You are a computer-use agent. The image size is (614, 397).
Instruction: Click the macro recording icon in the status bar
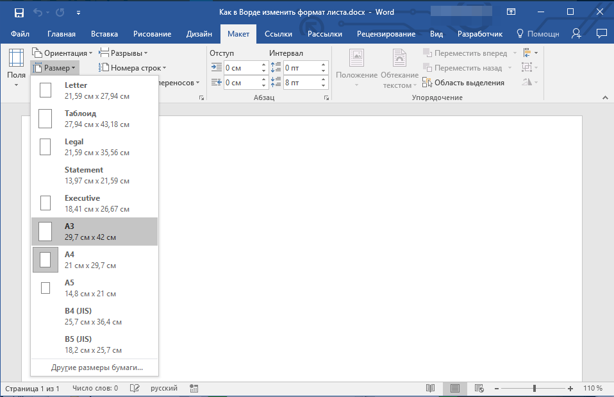tap(194, 388)
